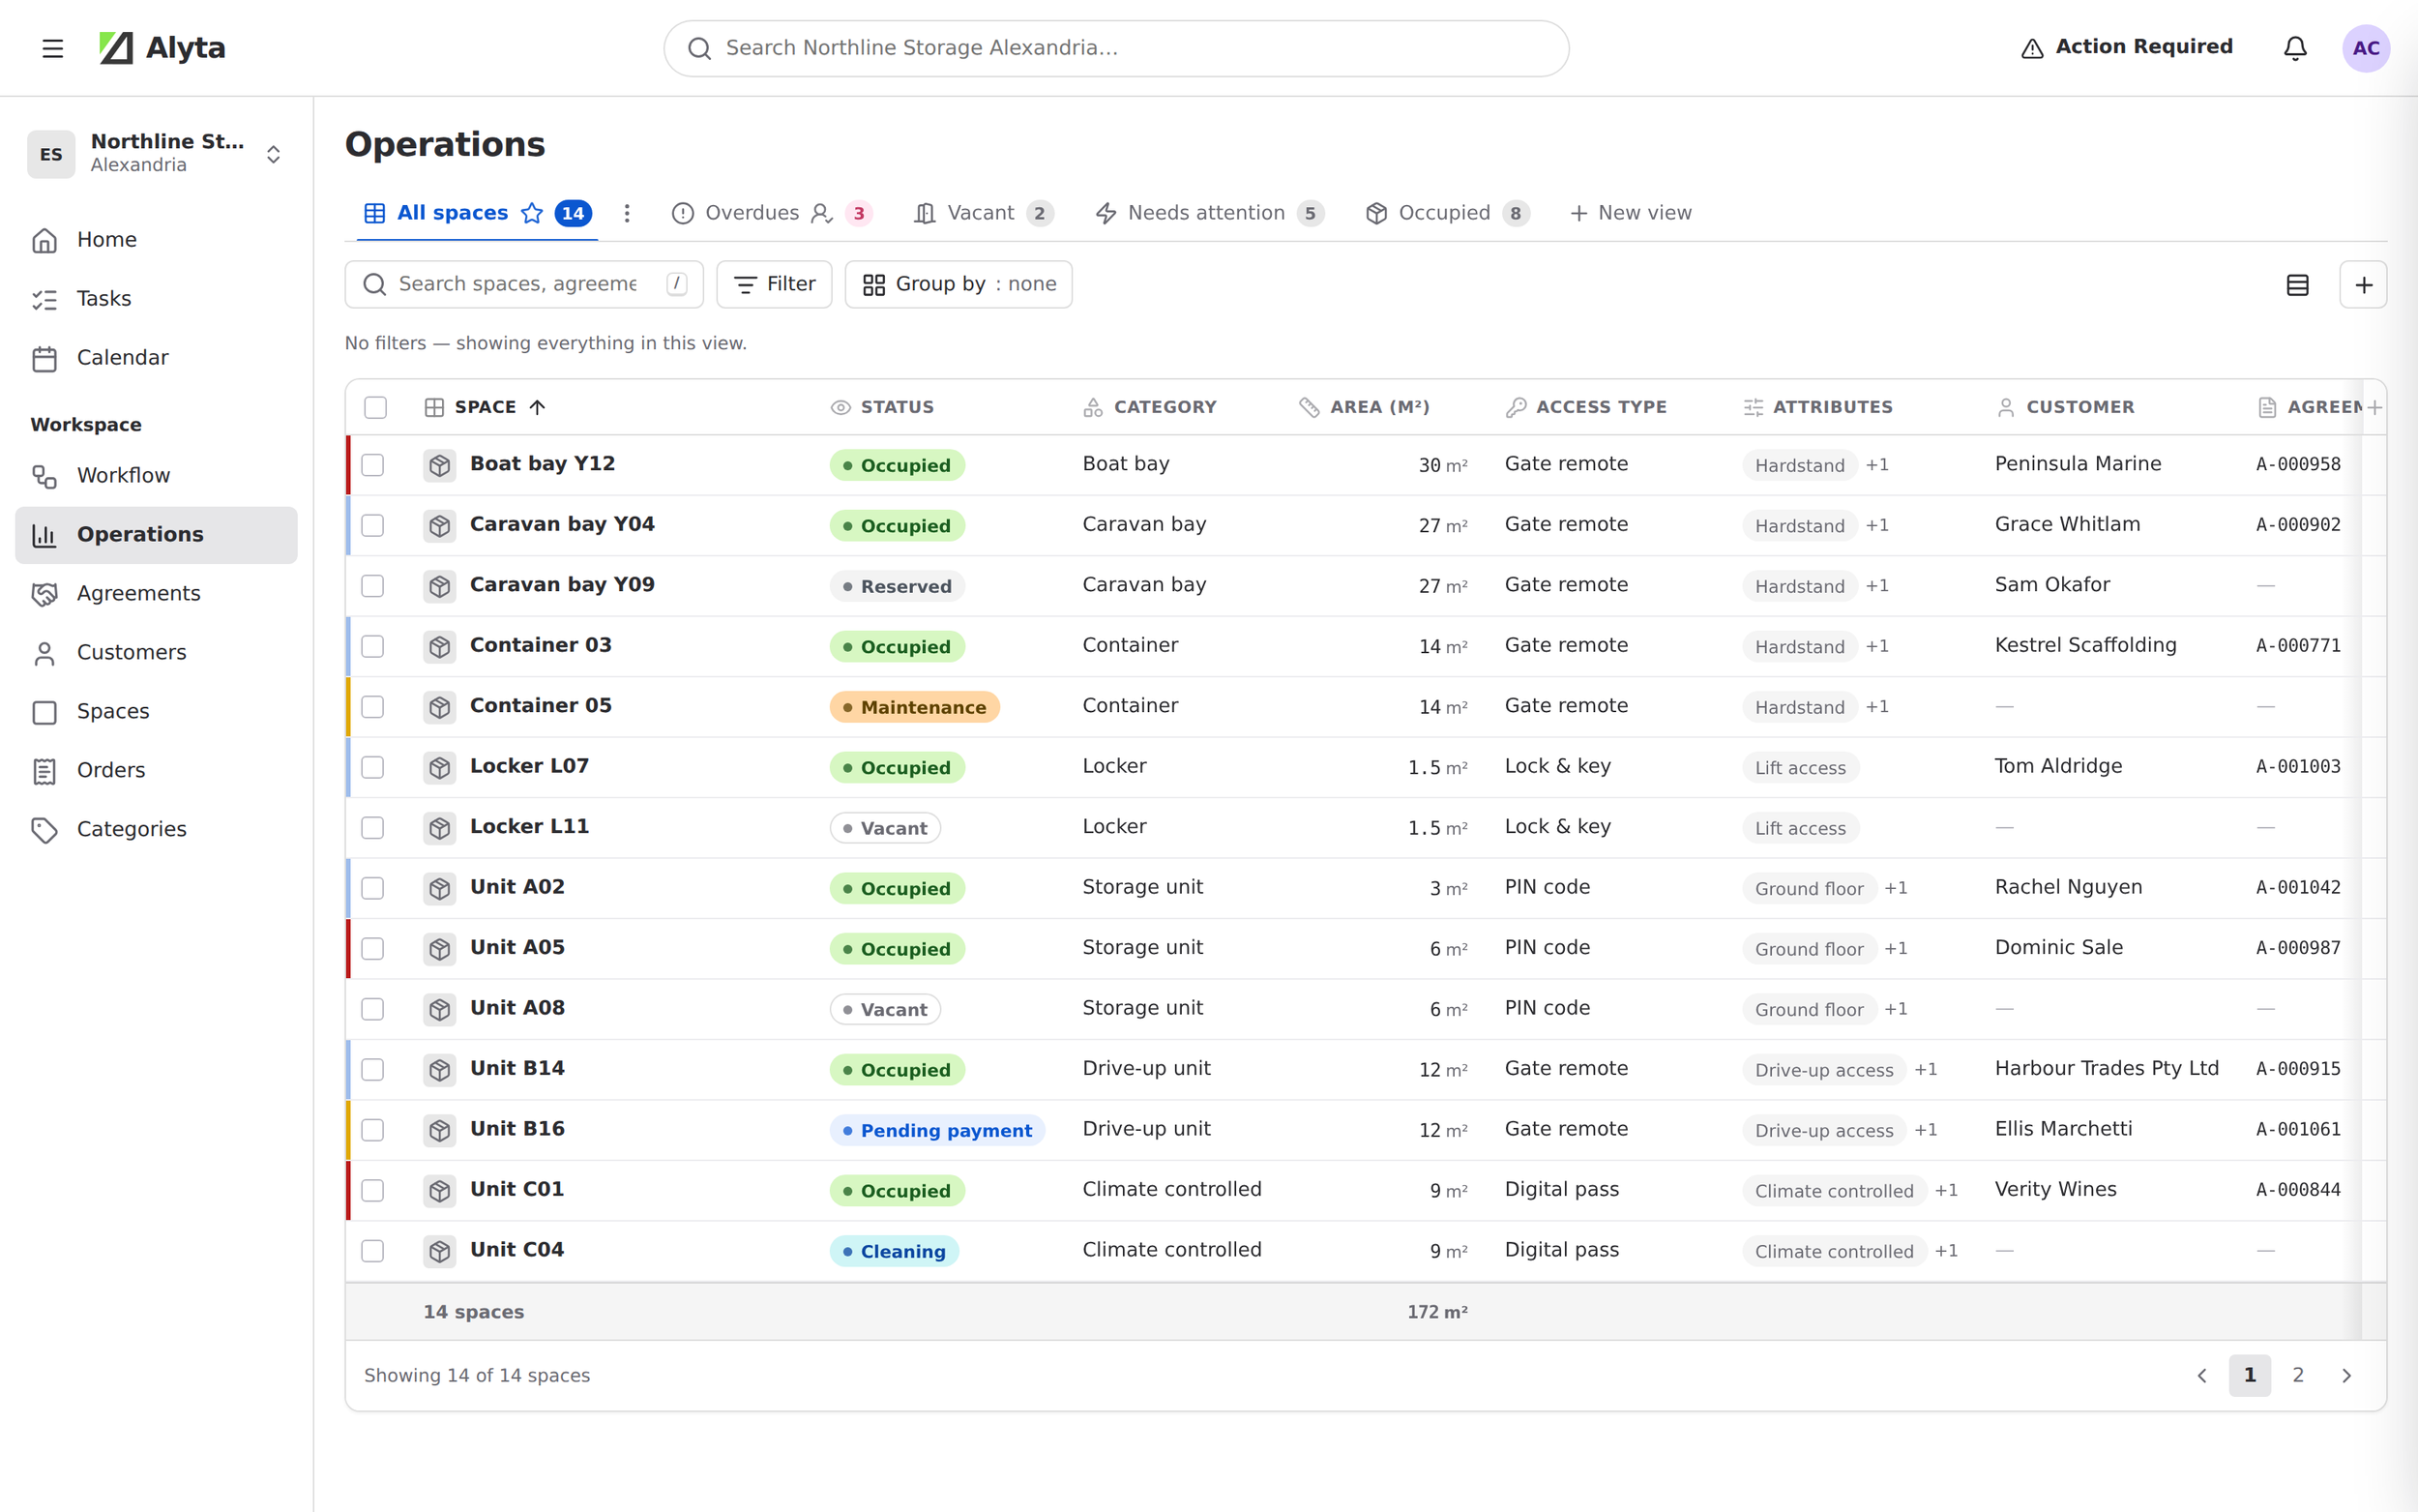The width and height of the screenshot is (2418, 1512).
Task: Open Workflow in sidebar
Action: click(x=156, y=476)
